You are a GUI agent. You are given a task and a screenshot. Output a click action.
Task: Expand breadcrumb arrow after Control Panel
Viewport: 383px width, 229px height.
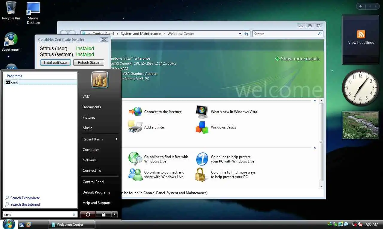tap(117, 34)
